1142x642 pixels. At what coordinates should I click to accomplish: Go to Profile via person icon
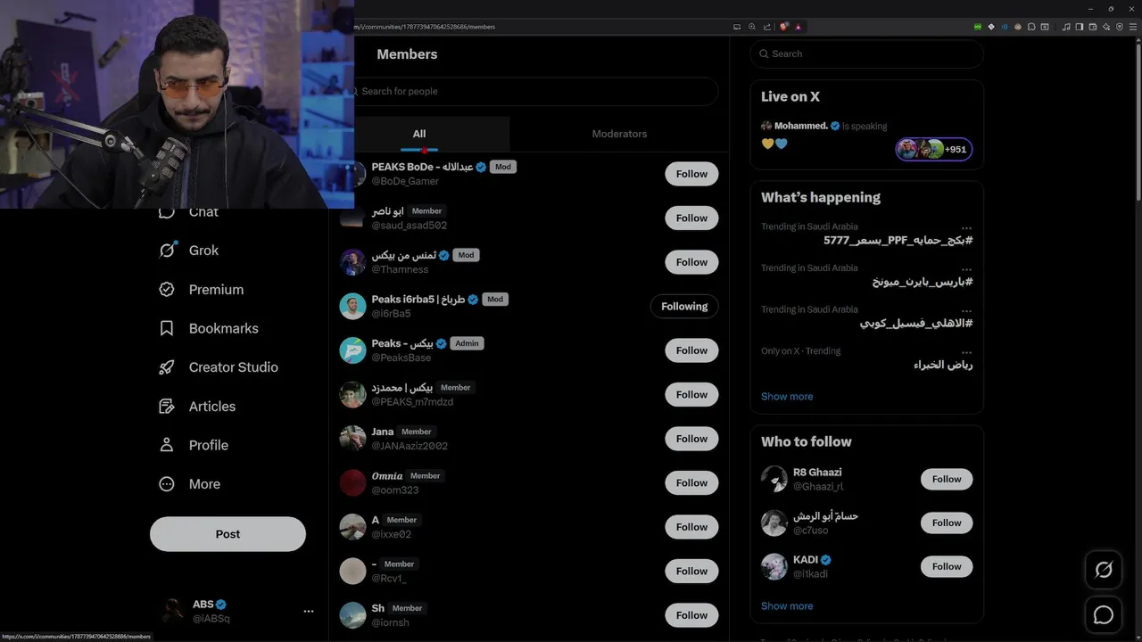167,445
